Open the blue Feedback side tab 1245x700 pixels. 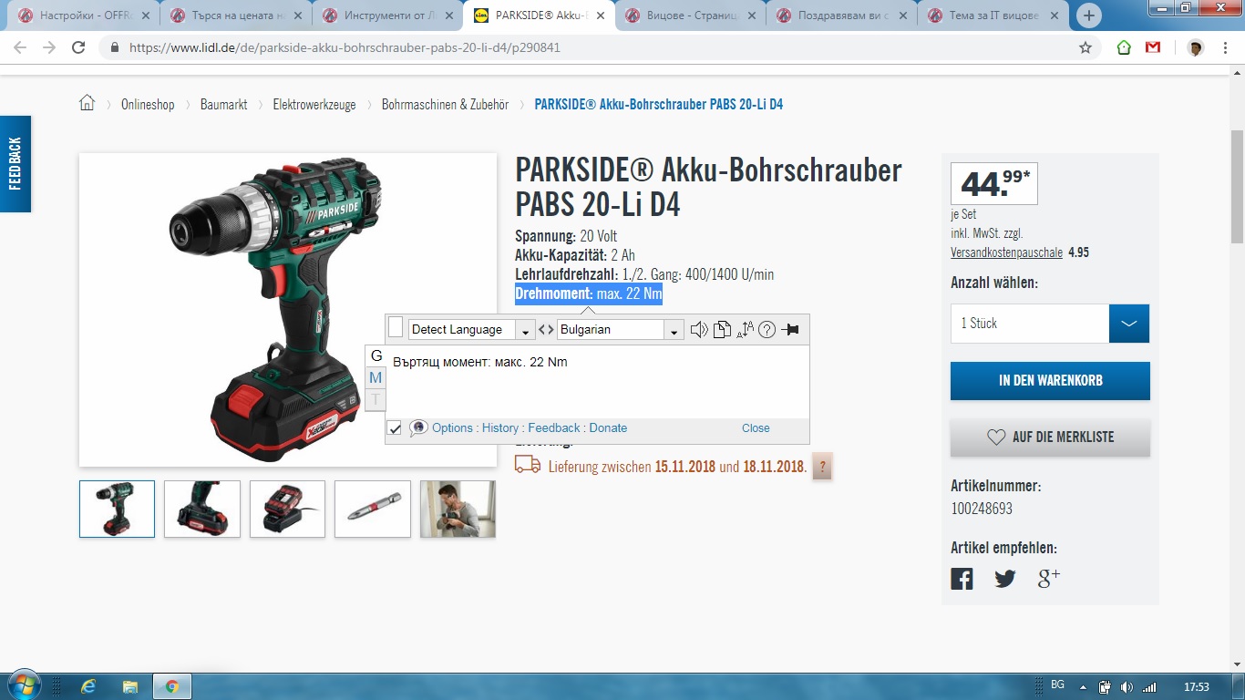(x=15, y=164)
